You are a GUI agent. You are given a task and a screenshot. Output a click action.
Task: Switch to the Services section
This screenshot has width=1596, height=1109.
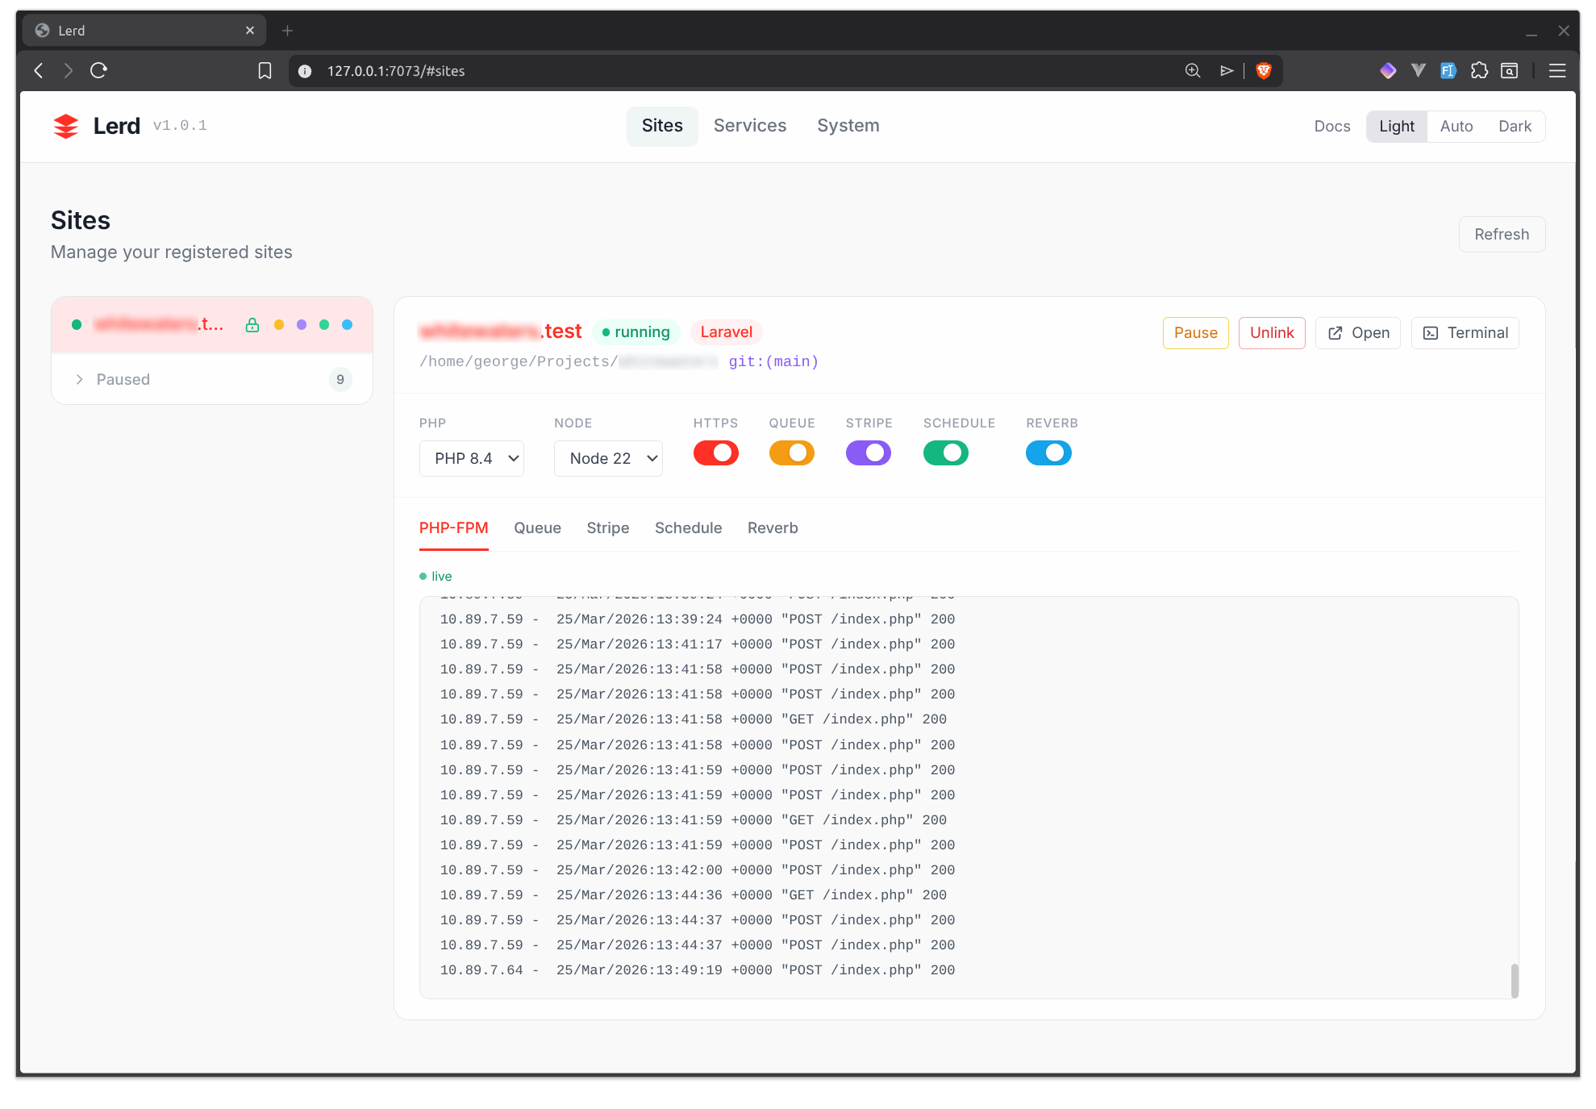(749, 126)
